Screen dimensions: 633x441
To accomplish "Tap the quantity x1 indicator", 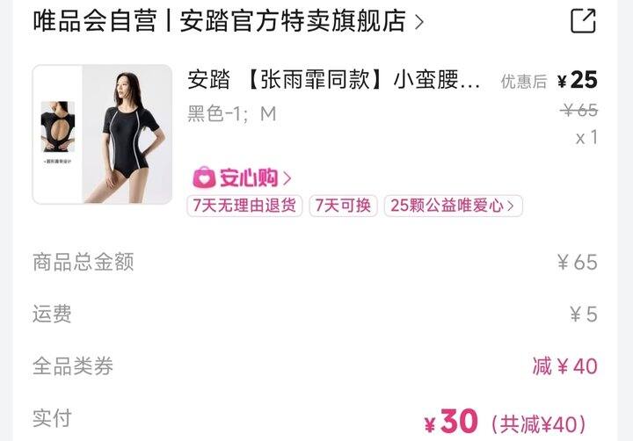I will click(x=586, y=138).
